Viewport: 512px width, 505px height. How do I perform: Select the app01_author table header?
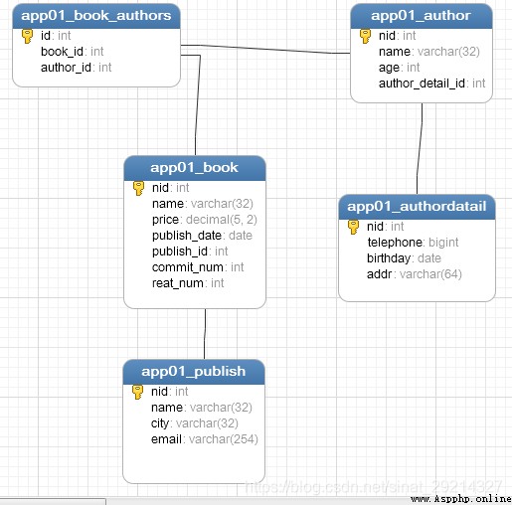[x=422, y=16]
